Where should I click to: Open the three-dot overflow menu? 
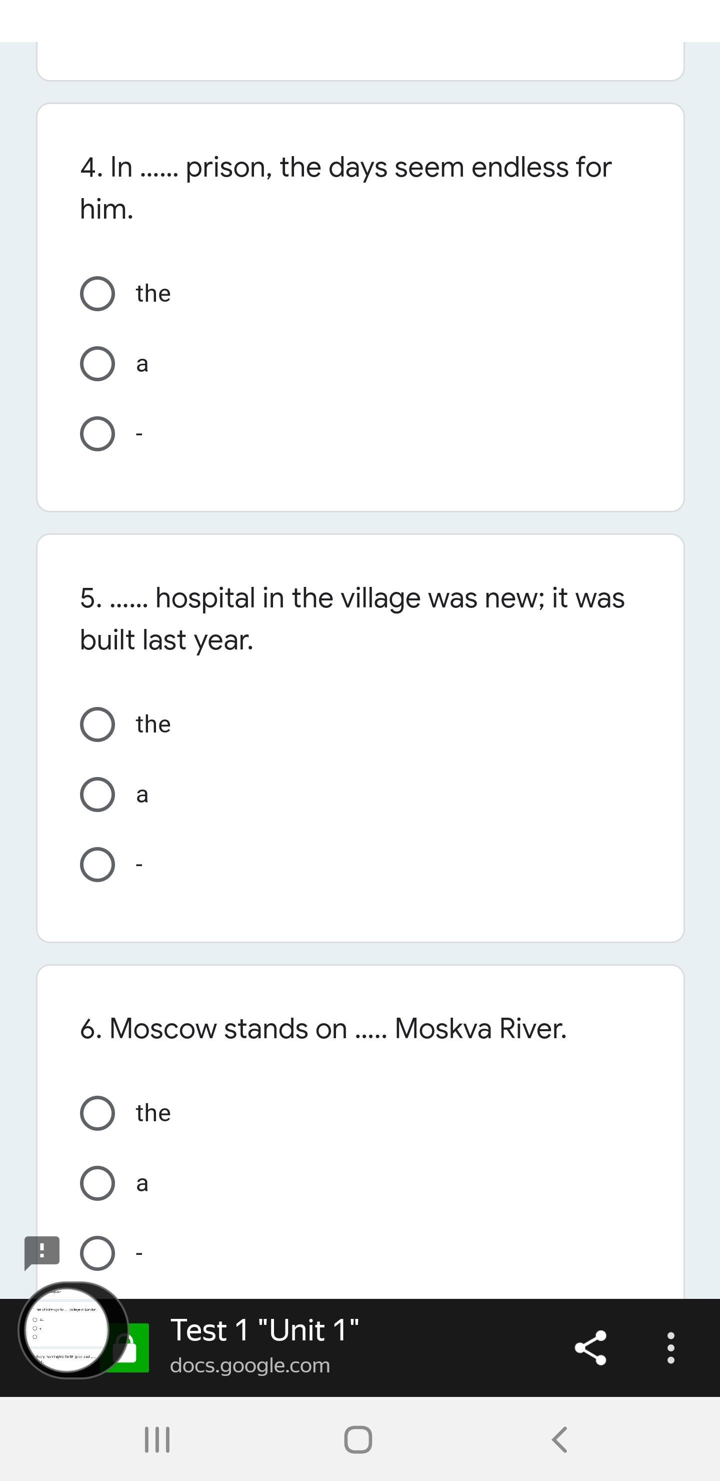[x=670, y=1347]
